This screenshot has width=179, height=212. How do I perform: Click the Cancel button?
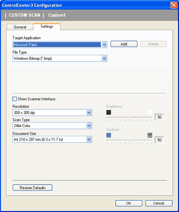pos(159,203)
